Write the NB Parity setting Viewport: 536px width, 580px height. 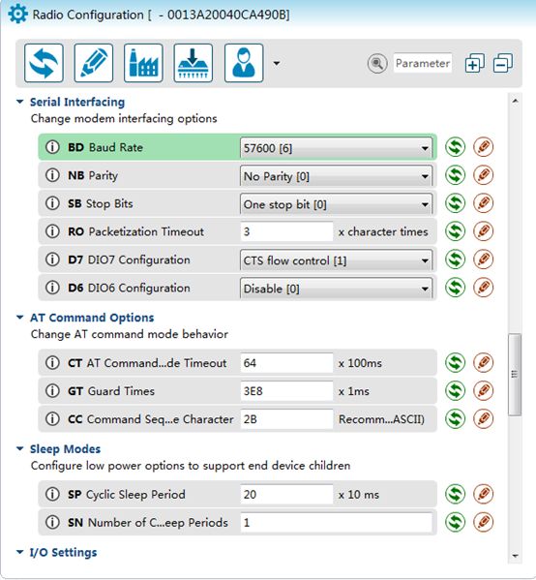coord(484,175)
